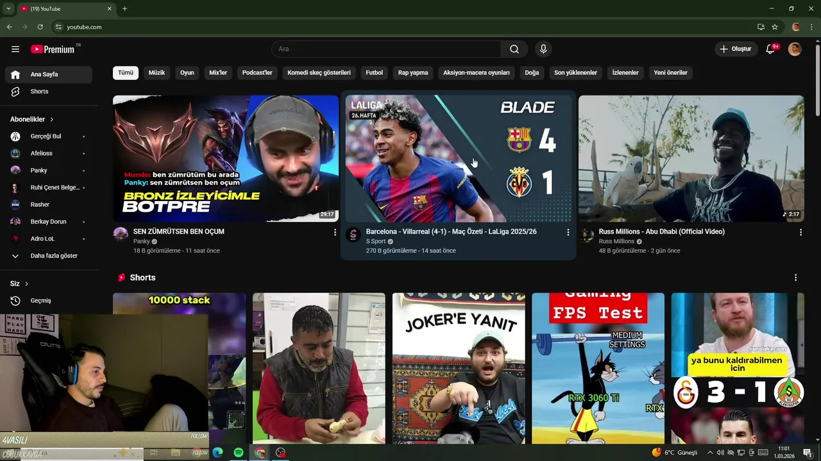821x461 pixels.
Task: Play Barcelona - Villarreal thumbnail
Action: [x=459, y=159]
